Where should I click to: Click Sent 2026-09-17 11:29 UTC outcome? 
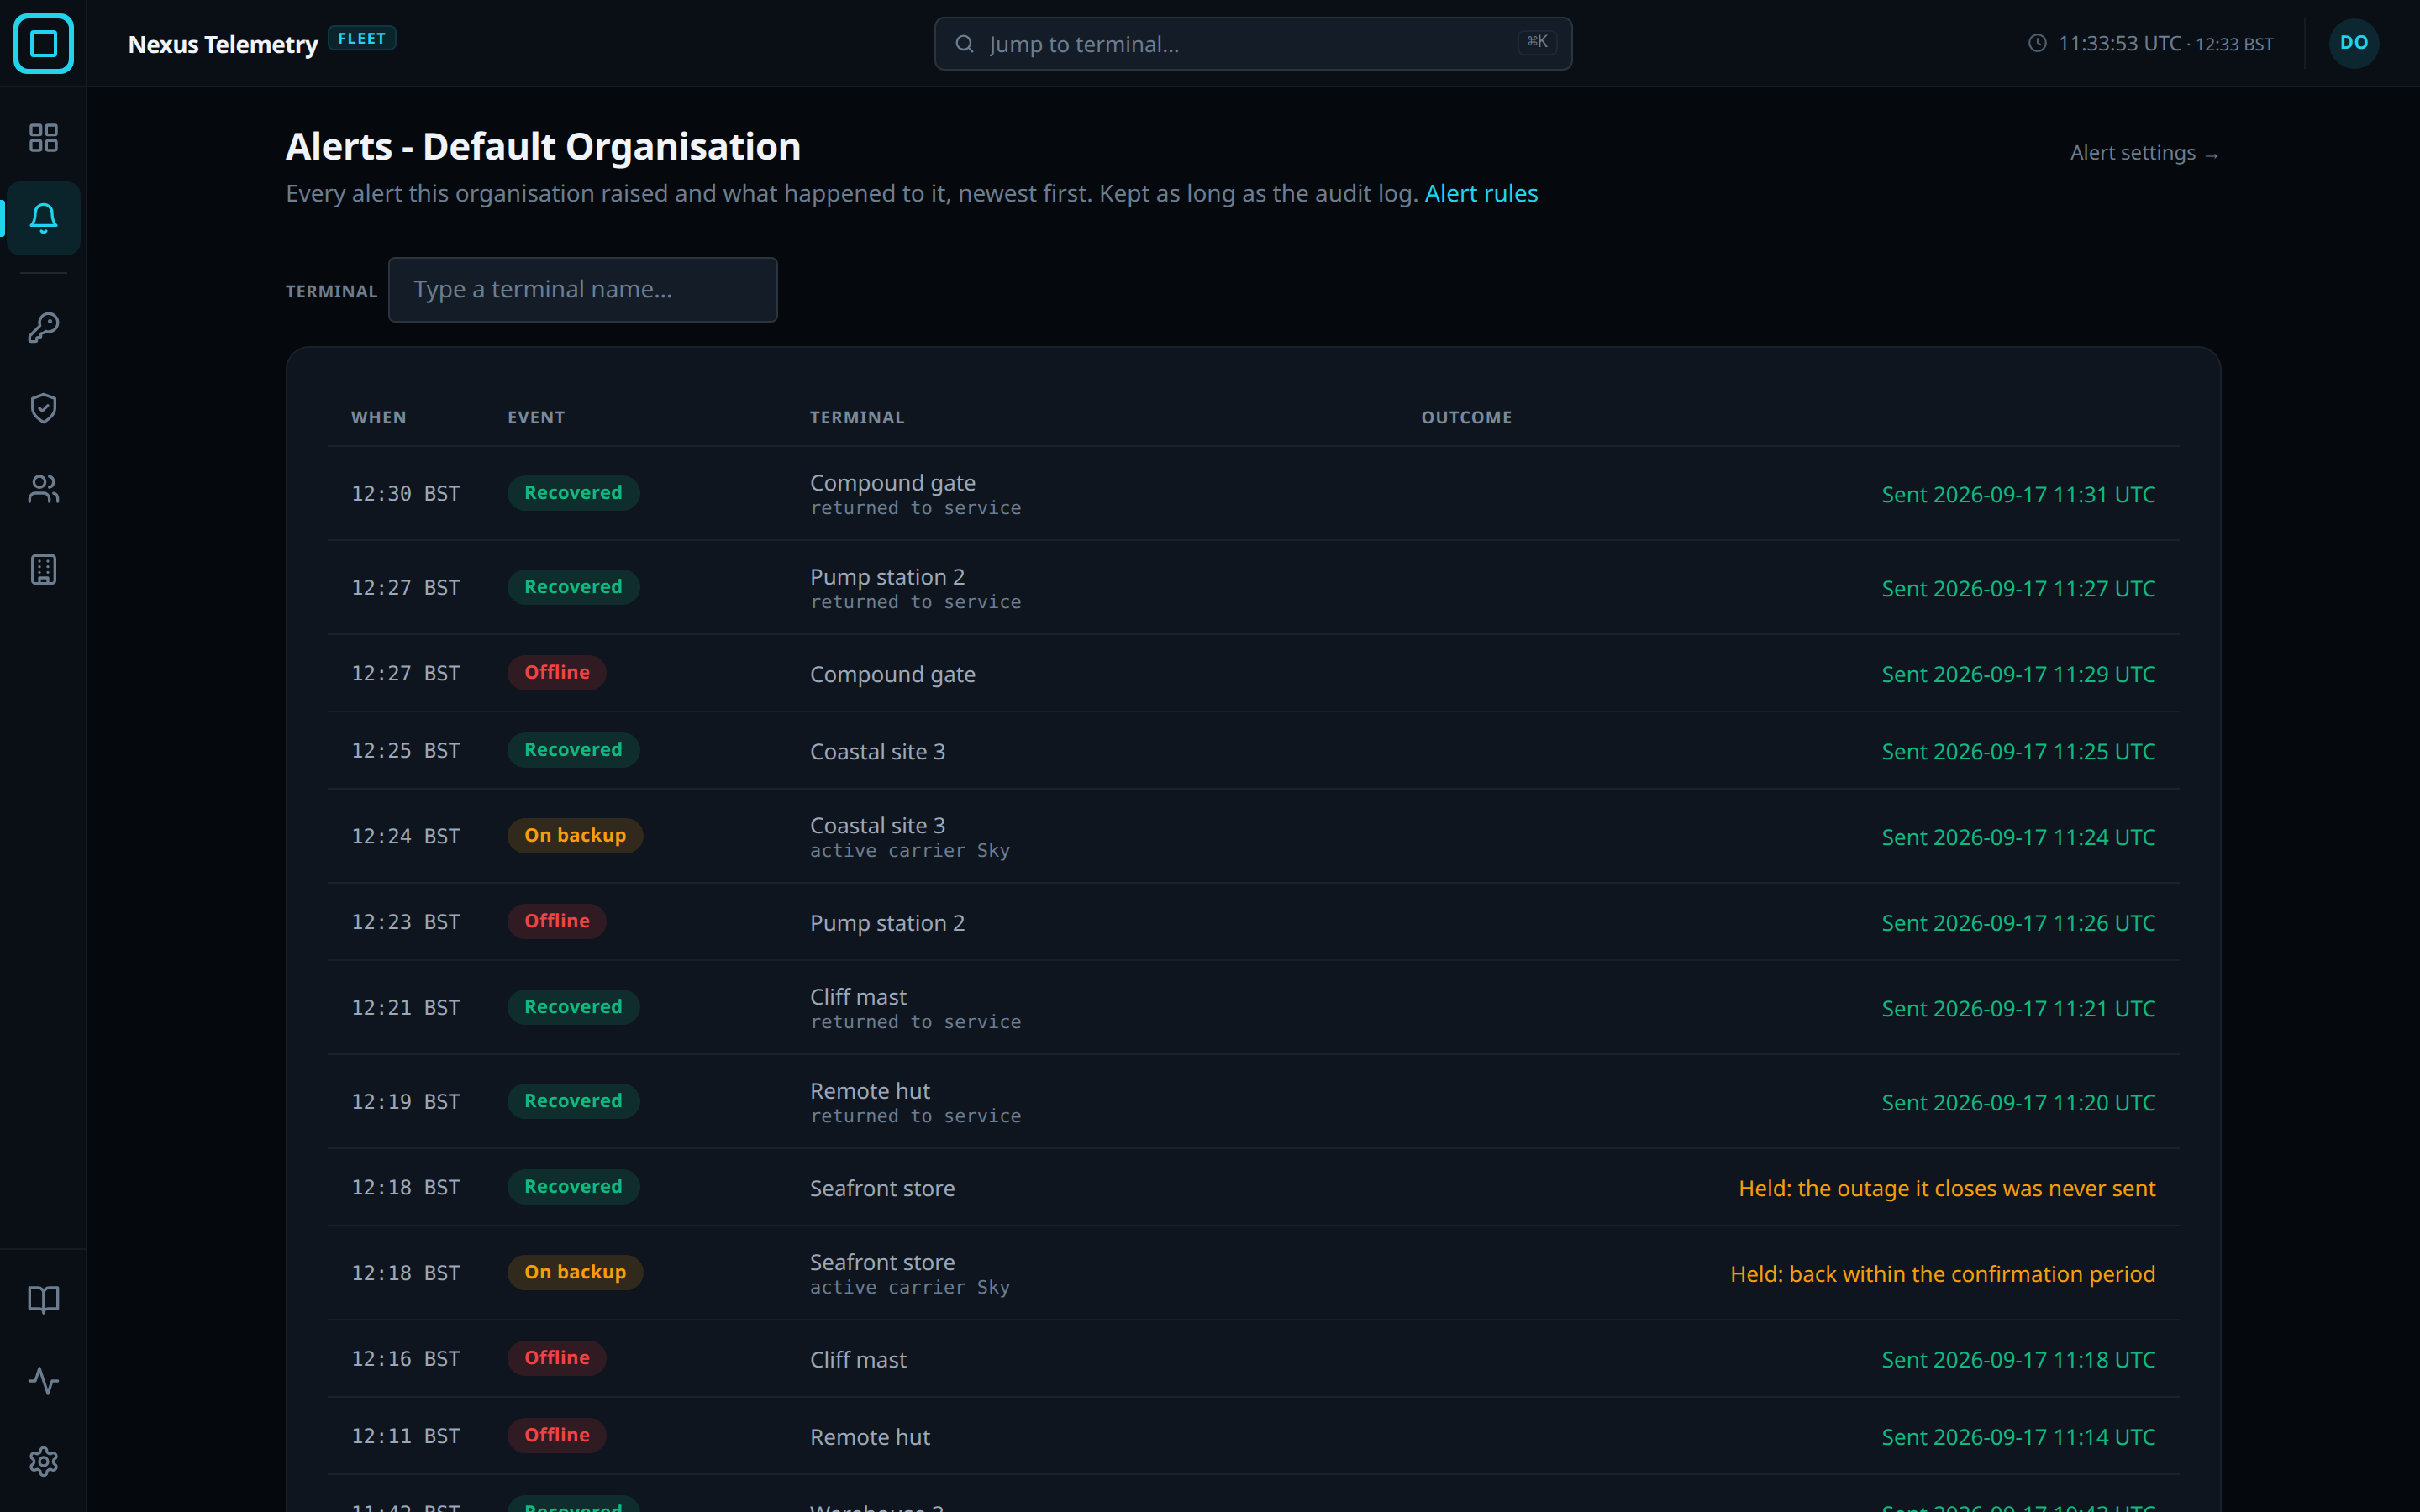2018,674
